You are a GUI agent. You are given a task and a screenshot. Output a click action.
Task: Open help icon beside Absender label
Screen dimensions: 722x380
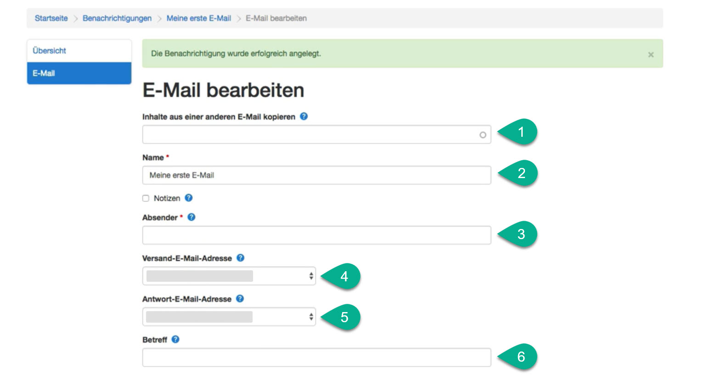pos(192,217)
